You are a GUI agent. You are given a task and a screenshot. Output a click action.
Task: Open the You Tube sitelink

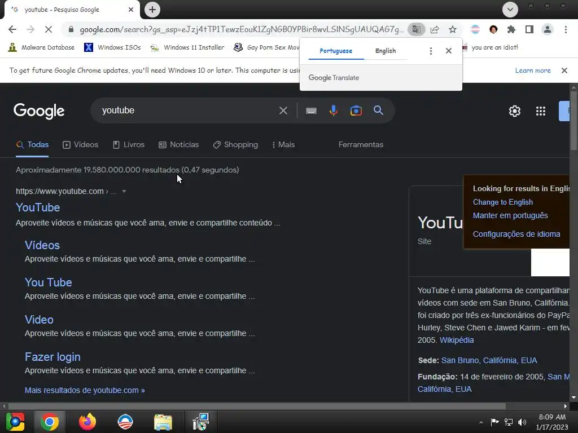point(49,283)
